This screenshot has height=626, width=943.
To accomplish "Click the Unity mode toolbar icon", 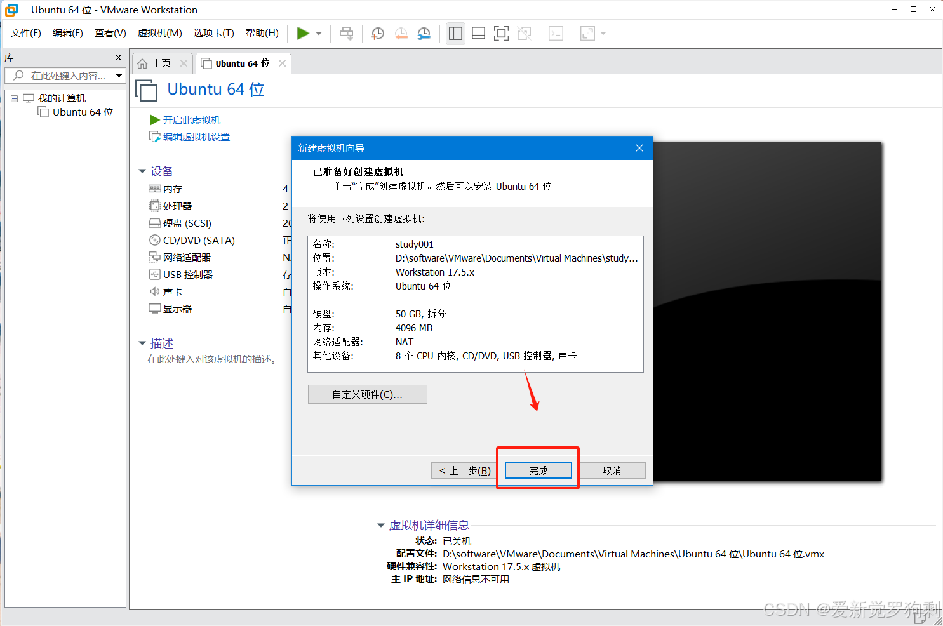I will pos(525,33).
